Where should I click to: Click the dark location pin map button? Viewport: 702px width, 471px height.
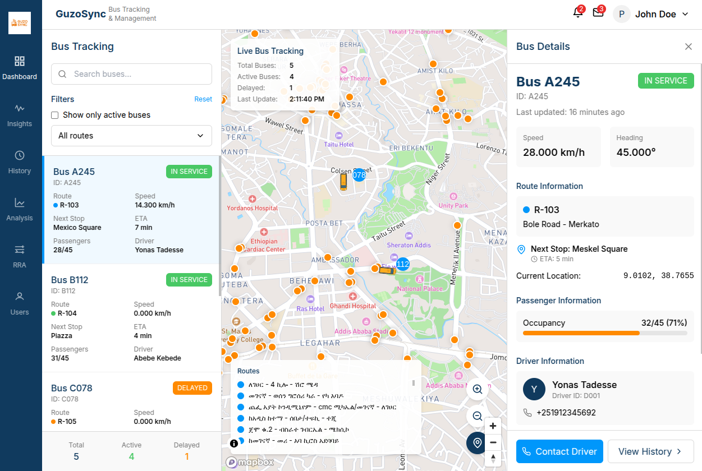(x=478, y=443)
